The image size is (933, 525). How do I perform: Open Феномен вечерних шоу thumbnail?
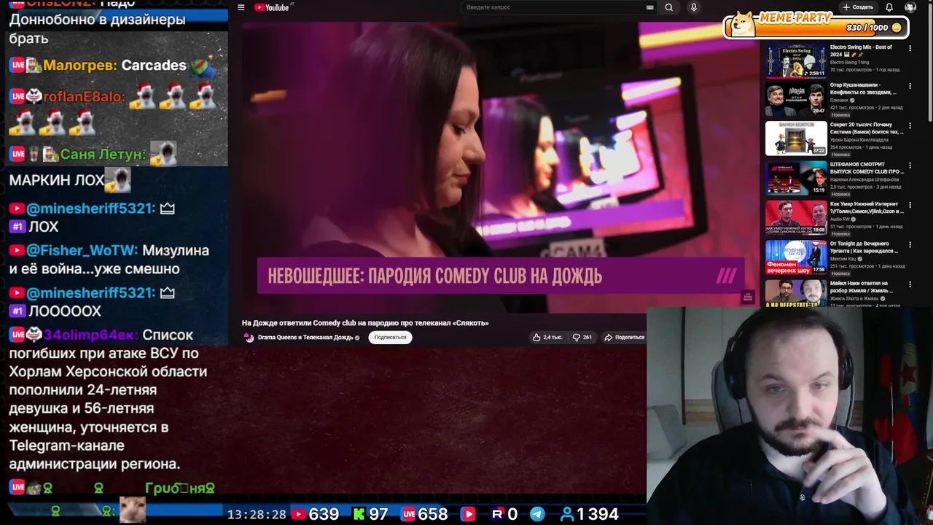[x=796, y=257]
